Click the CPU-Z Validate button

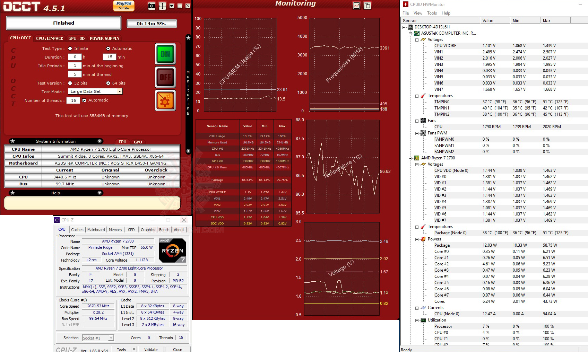151,349
